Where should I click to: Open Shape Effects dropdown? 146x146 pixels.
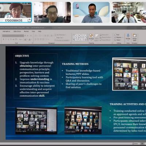(x=105, y=40)
